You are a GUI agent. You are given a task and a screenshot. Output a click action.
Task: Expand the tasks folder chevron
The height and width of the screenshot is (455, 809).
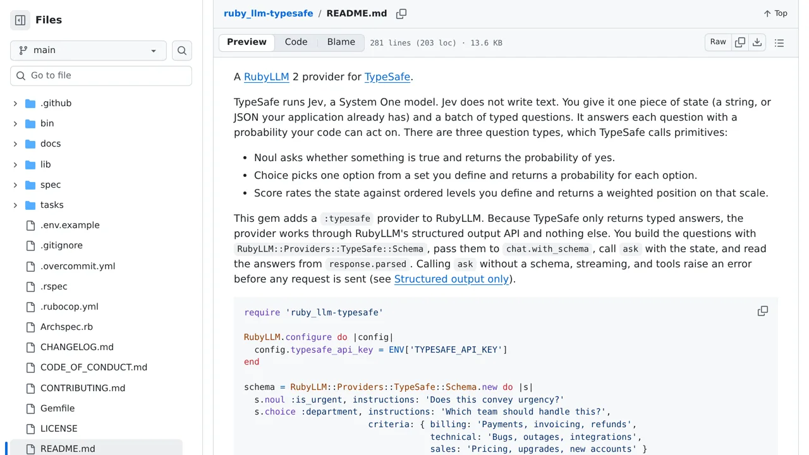pyautogui.click(x=15, y=205)
